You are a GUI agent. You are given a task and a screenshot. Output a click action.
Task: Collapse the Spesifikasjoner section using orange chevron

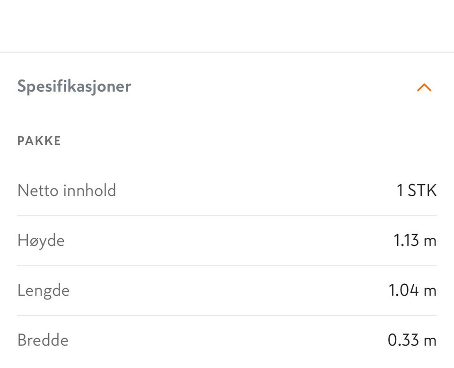pyautogui.click(x=424, y=88)
